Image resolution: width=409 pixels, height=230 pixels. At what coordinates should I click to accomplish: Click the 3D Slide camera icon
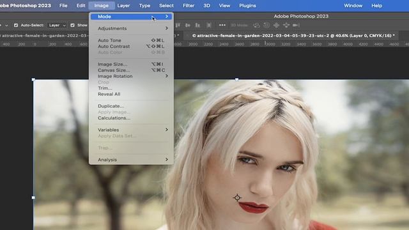click(x=286, y=26)
